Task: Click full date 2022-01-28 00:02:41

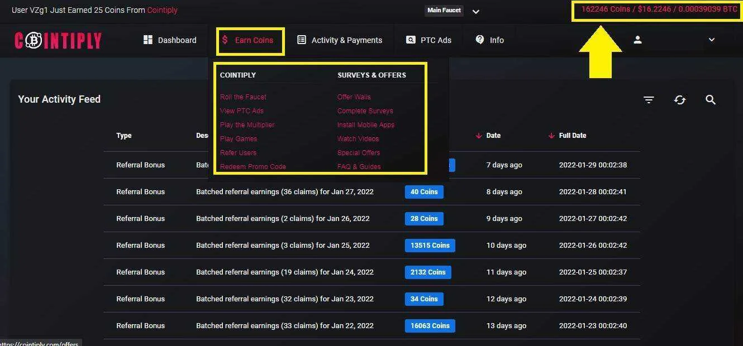Action: pos(593,192)
